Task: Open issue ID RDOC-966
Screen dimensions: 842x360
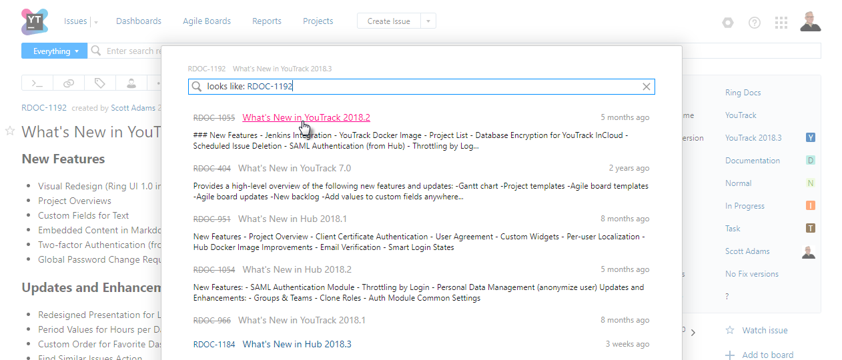Action: [212, 321]
